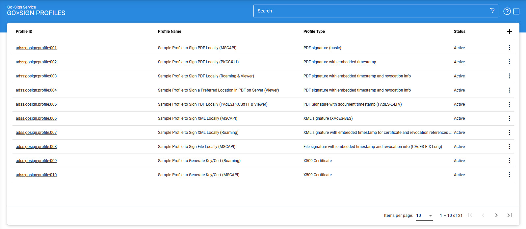Open actions menu for profile 001 row
This screenshot has height=229, width=526.
[x=509, y=48]
